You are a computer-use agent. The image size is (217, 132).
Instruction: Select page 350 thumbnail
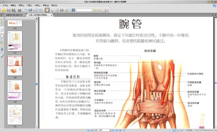15,115
